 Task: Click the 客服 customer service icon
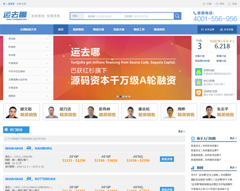tap(229, 4)
